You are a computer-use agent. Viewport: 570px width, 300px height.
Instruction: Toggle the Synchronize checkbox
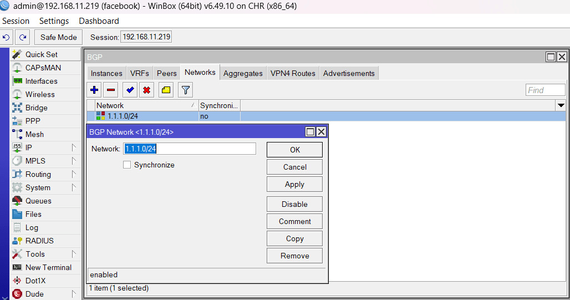tap(127, 165)
